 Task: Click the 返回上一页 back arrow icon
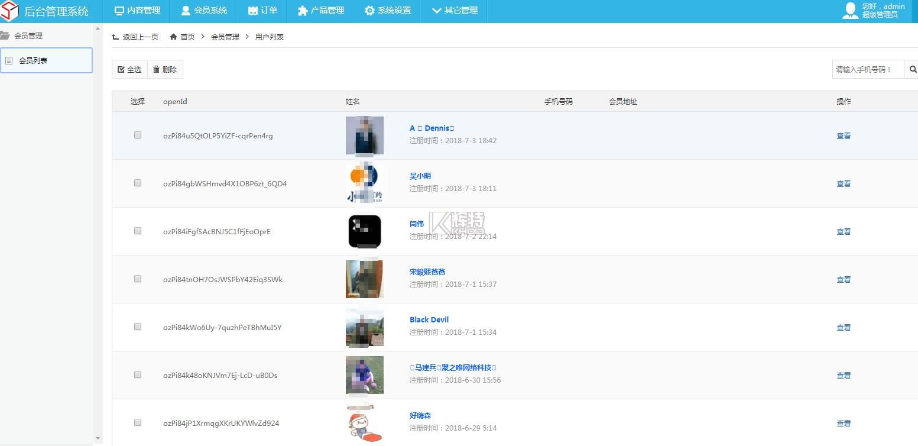115,37
